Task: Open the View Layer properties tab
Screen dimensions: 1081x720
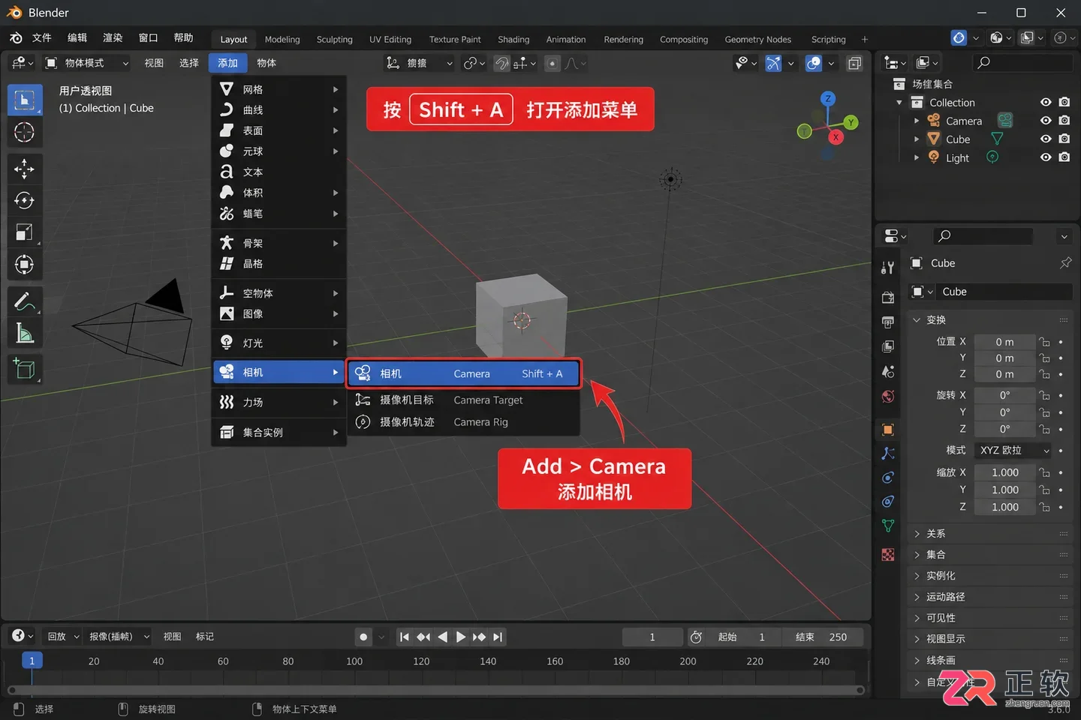Action: (888, 346)
